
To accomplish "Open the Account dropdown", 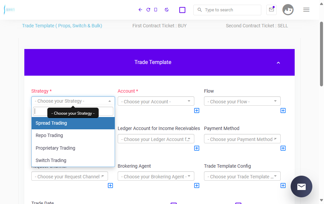I will click(156, 101).
